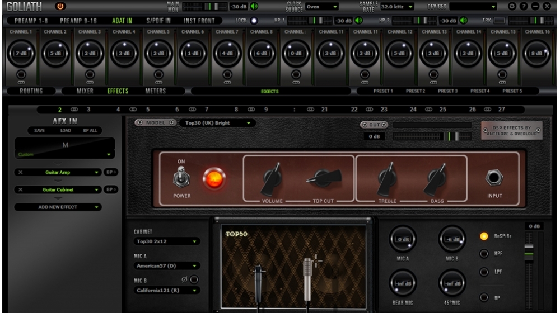Click the orange power indicator lamp
The height and width of the screenshot is (313, 560).
[214, 179]
